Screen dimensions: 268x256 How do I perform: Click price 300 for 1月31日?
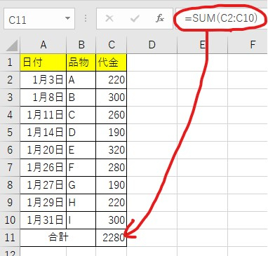pyautogui.click(x=112, y=220)
